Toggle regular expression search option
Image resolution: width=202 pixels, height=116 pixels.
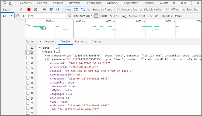(11, 16)
